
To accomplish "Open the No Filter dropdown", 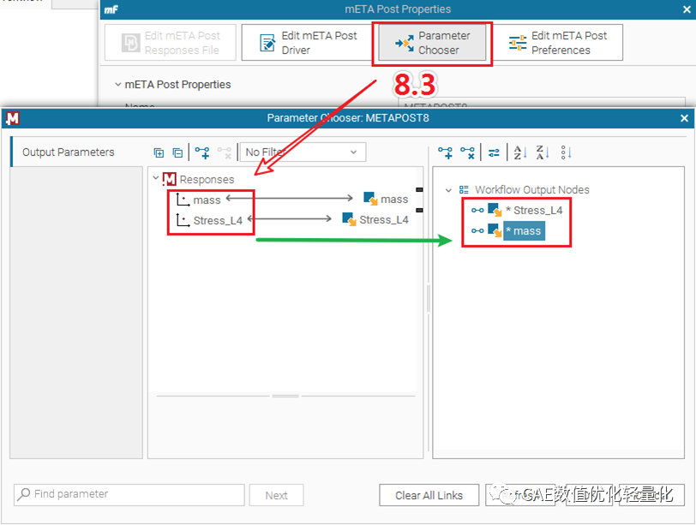I will 303,152.
